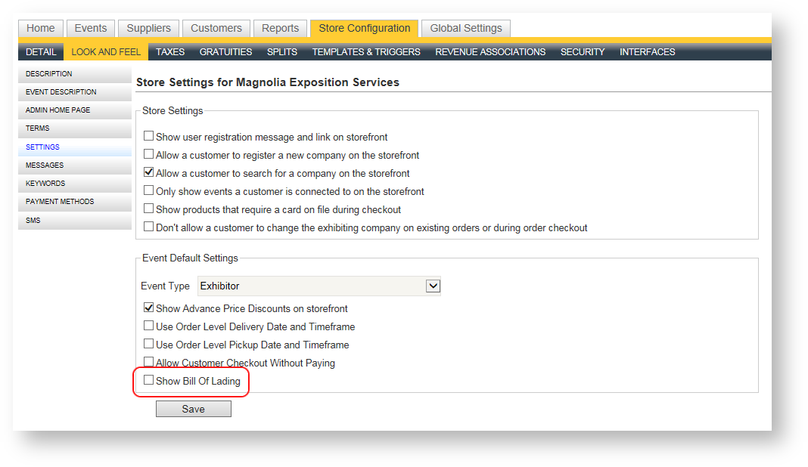Enable Use Order Level Delivery Date checkbox

point(149,326)
